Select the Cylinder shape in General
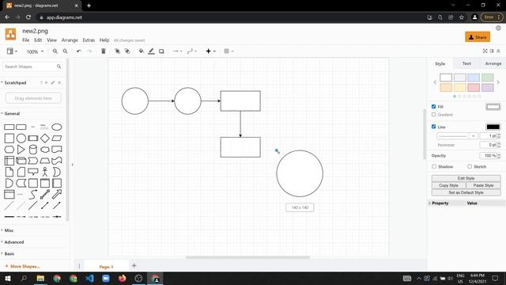506x285 pixels. point(33,150)
